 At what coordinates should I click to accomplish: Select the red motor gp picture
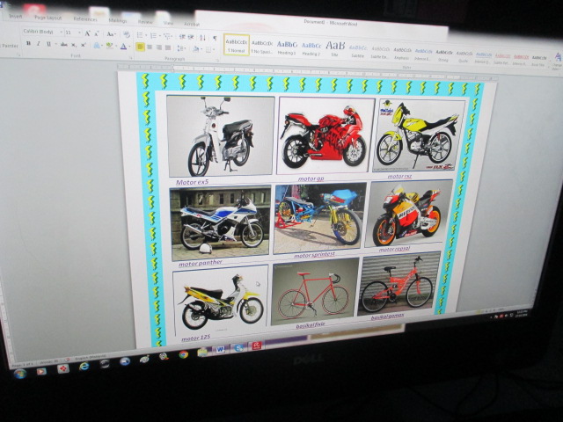(325, 135)
